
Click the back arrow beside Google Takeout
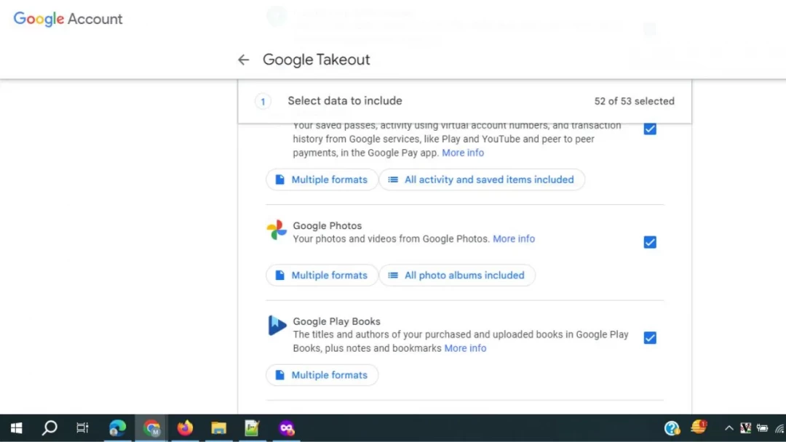(x=243, y=59)
